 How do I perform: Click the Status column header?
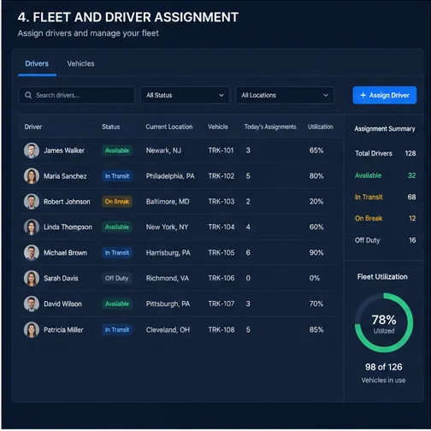pyautogui.click(x=111, y=127)
